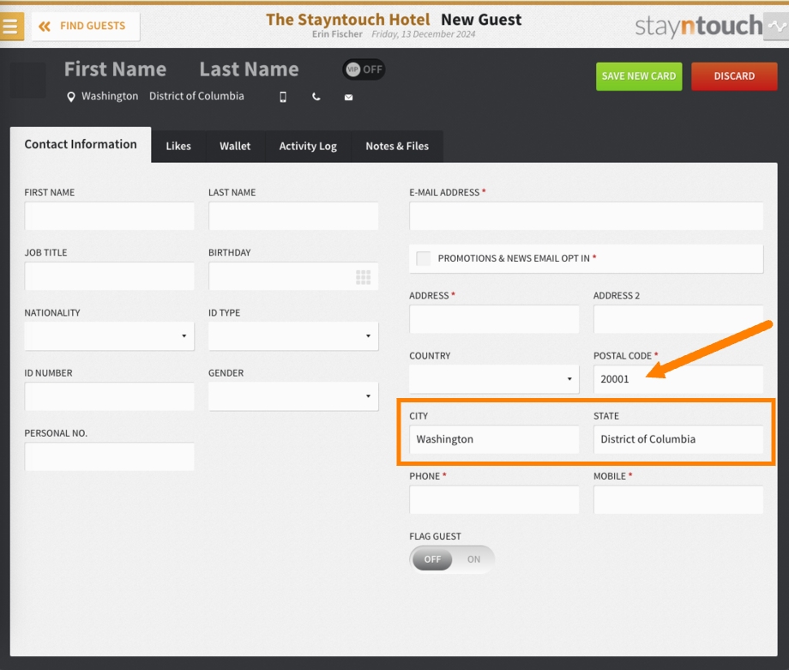Open the Notes & Files tab
This screenshot has width=789, height=670.
pos(397,147)
